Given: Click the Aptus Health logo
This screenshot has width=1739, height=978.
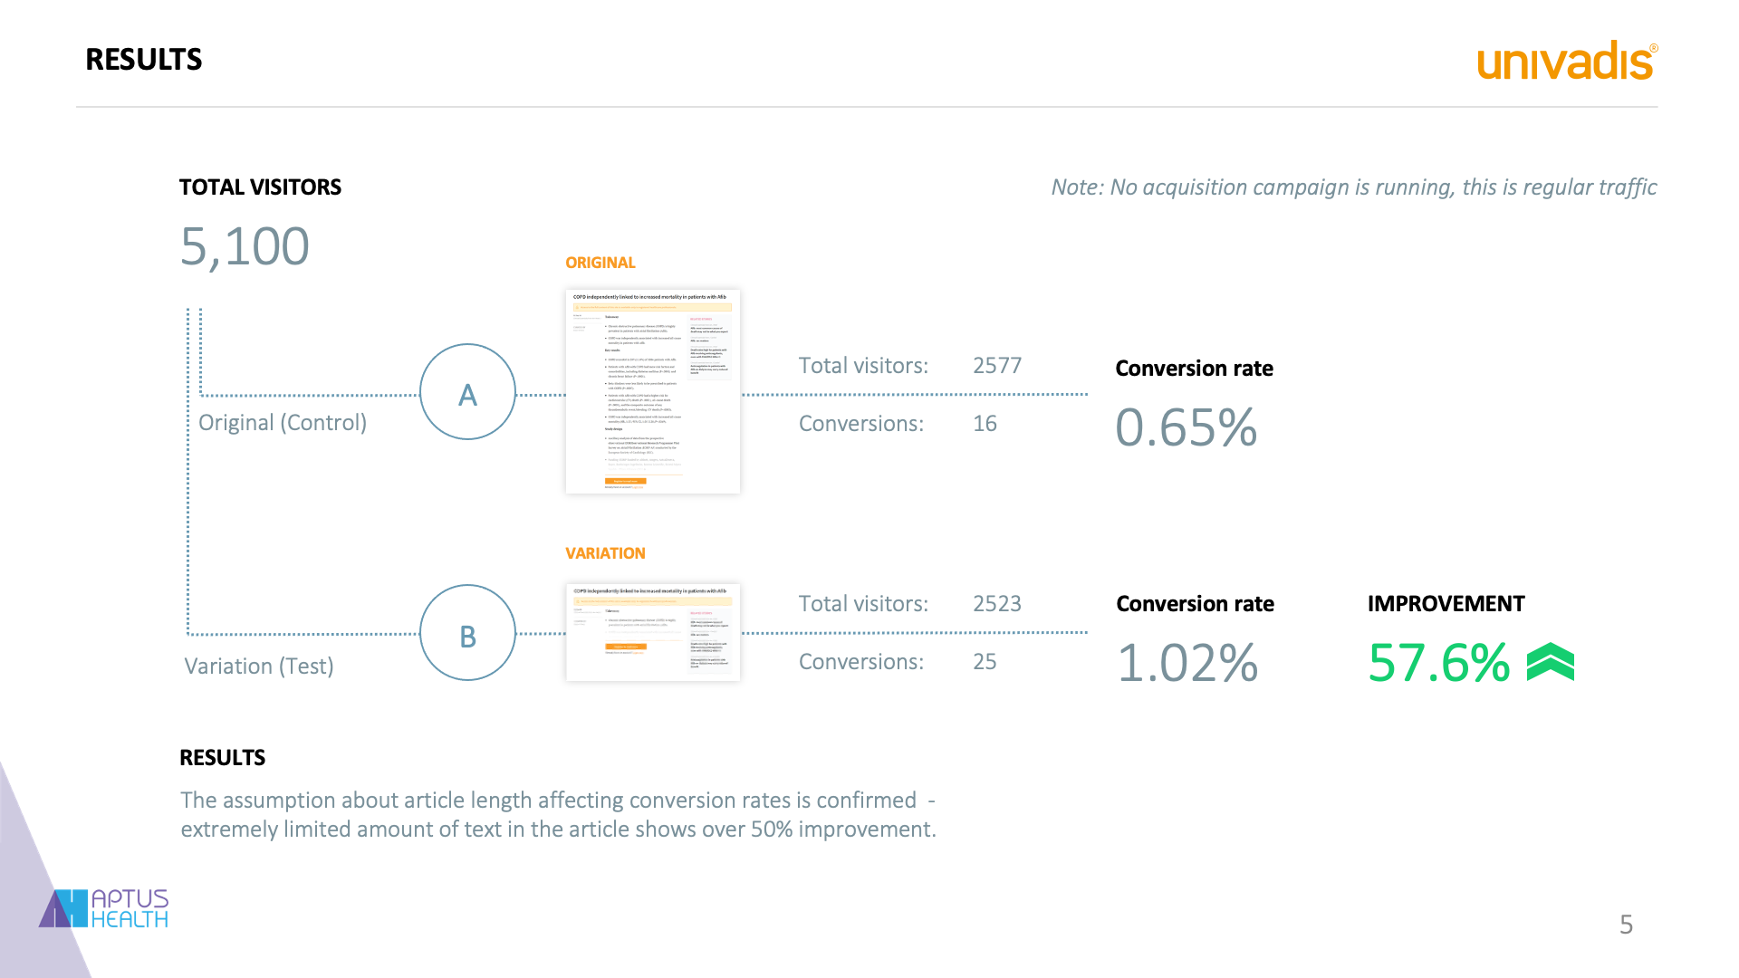Looking at the screenshot, I should 104,908.
